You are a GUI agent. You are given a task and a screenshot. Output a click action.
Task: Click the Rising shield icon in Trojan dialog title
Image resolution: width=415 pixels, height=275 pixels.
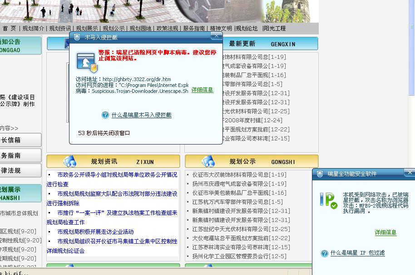pos(77,37)
